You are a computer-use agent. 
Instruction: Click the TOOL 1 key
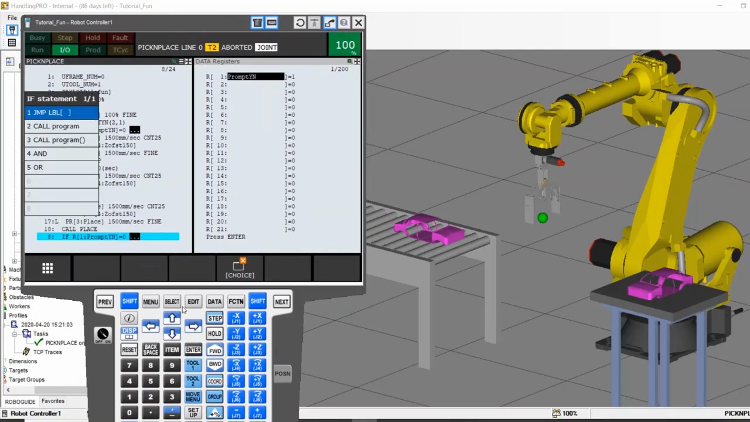193,365
